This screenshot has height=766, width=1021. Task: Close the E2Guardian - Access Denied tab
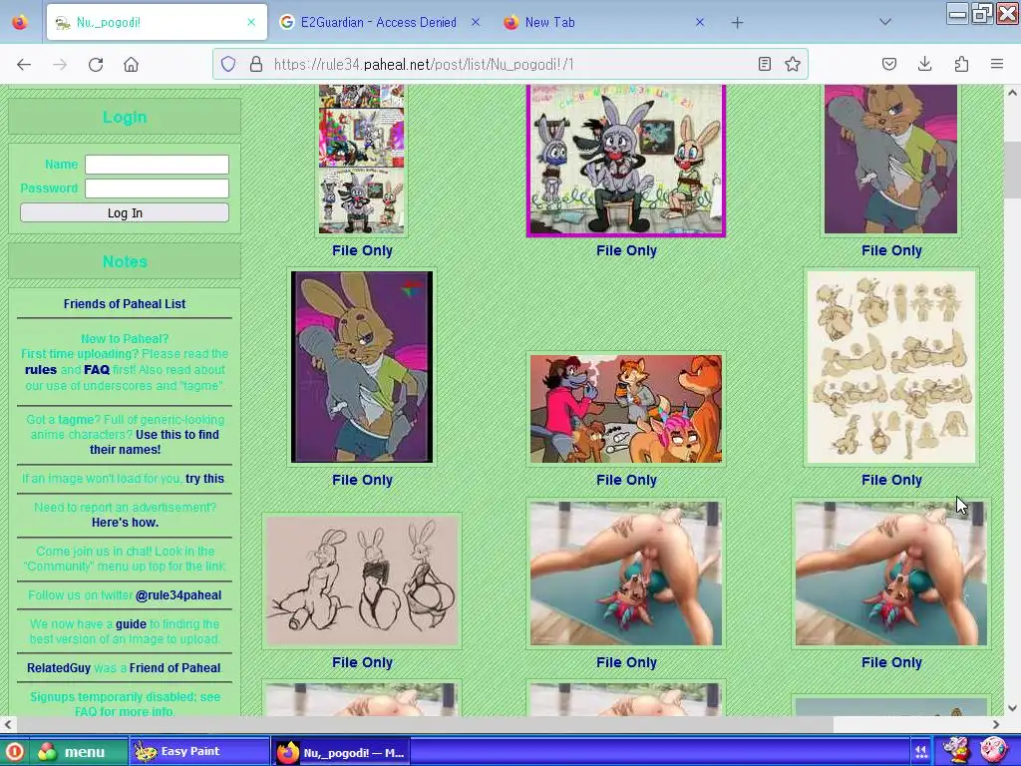pos(476,22)
